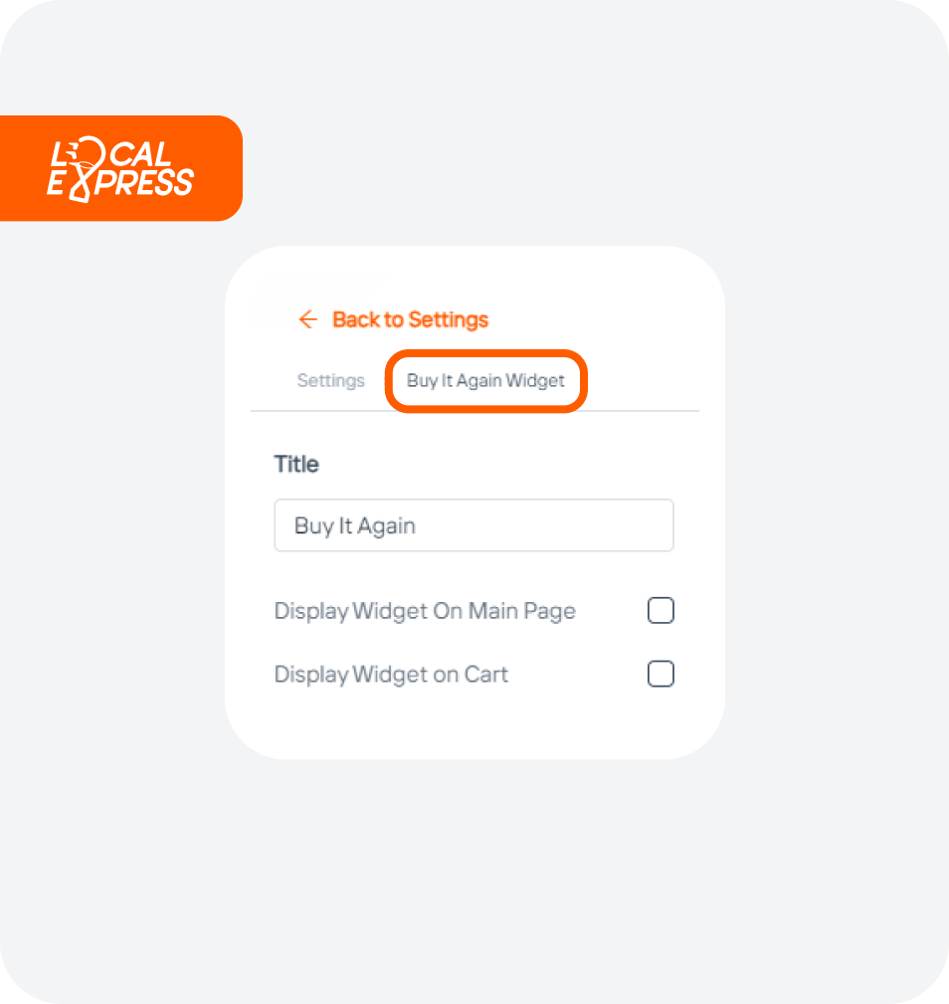
Task: Click the orange-highlighted widget tab
Action: click(x=485, y=381)
